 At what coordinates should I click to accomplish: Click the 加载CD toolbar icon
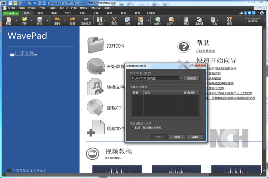[158, 21]
